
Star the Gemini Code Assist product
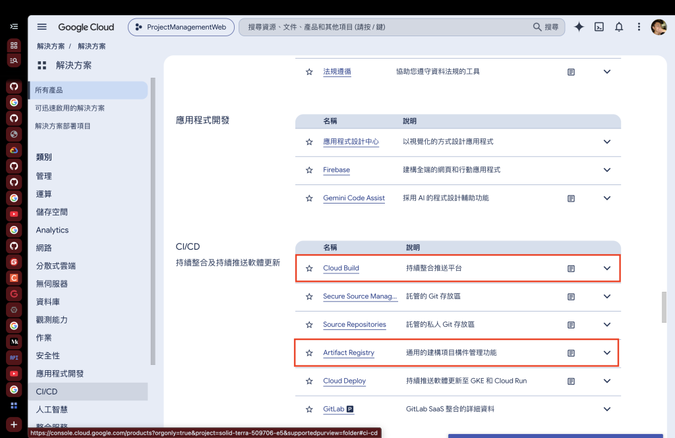click(x=309, y=198)
